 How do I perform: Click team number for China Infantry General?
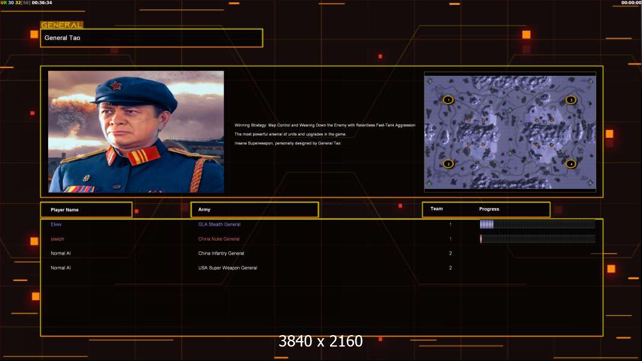pyautogui.click(x=450, y=253)
